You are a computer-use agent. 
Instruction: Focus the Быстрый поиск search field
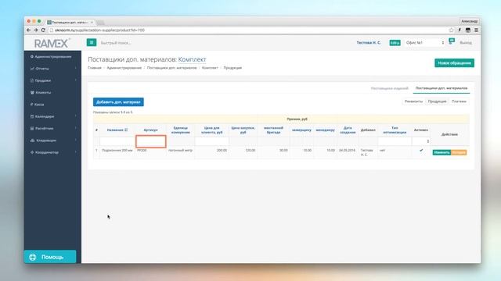coord(116,43)
